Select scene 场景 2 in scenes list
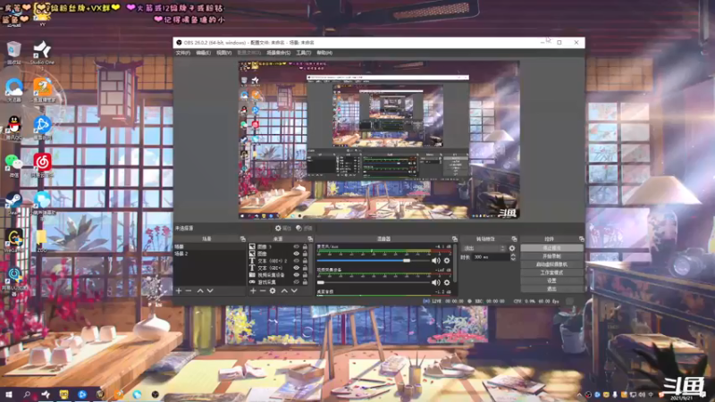715x402 pixels. [x=209, y=254]
